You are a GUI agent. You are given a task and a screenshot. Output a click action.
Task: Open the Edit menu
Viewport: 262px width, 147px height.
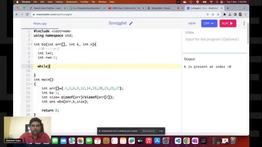[x=42, y=2]
